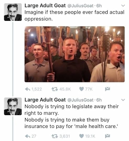Screen dimensions: 129x141
Task: Reply to the first tweet with 1,522 replies
Action: [x=28, y=89]
